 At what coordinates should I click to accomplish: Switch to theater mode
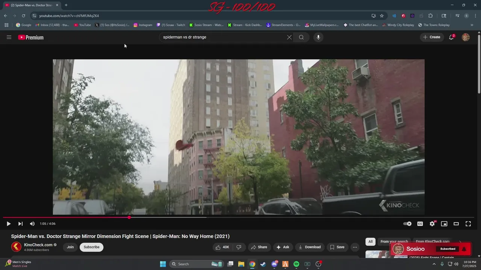pyautogui.click(x=456, y=224)
